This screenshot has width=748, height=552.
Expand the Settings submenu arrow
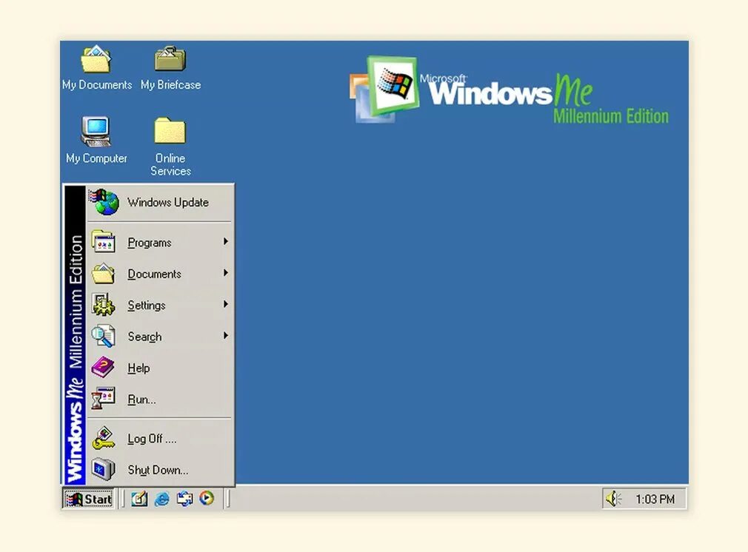226,304
